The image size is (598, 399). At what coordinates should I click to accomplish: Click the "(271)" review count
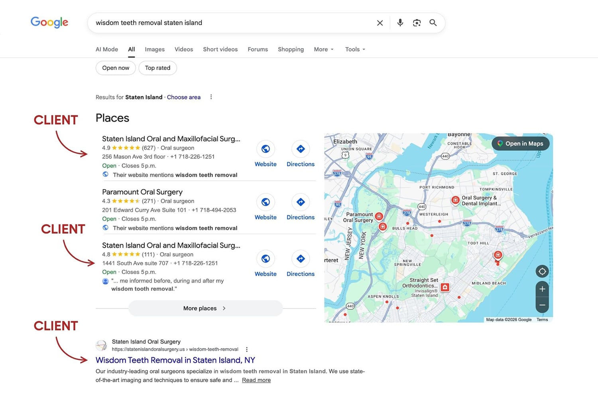pos(149,201)
